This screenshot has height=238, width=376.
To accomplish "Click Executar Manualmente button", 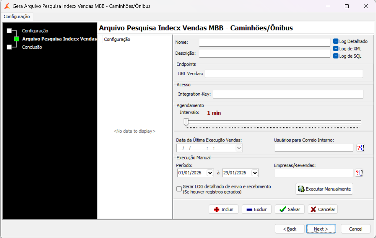I will (324, 189).
